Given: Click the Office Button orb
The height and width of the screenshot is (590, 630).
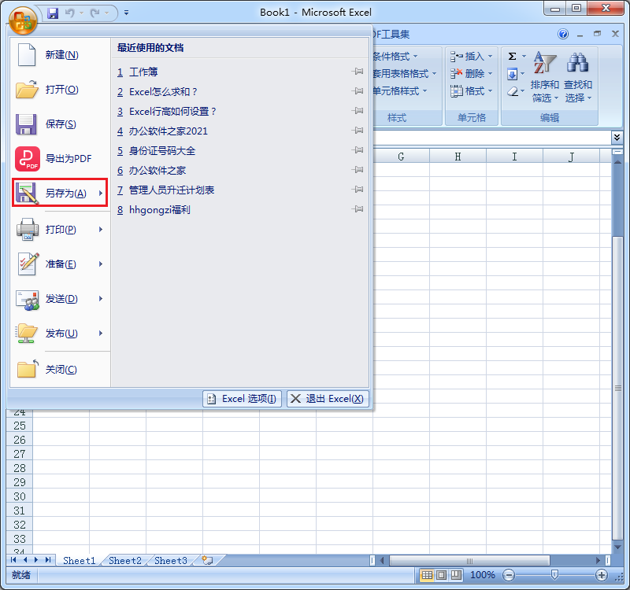Looking at the screenshot, I should tap(23, 20).
